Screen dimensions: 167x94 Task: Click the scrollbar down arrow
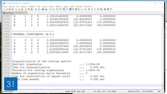pos(162,88)
